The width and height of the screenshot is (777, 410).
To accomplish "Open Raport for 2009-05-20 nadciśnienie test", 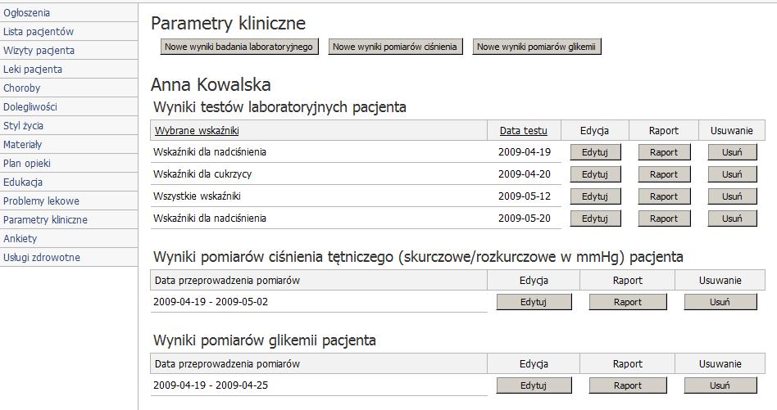I will [x=664, y=219].
